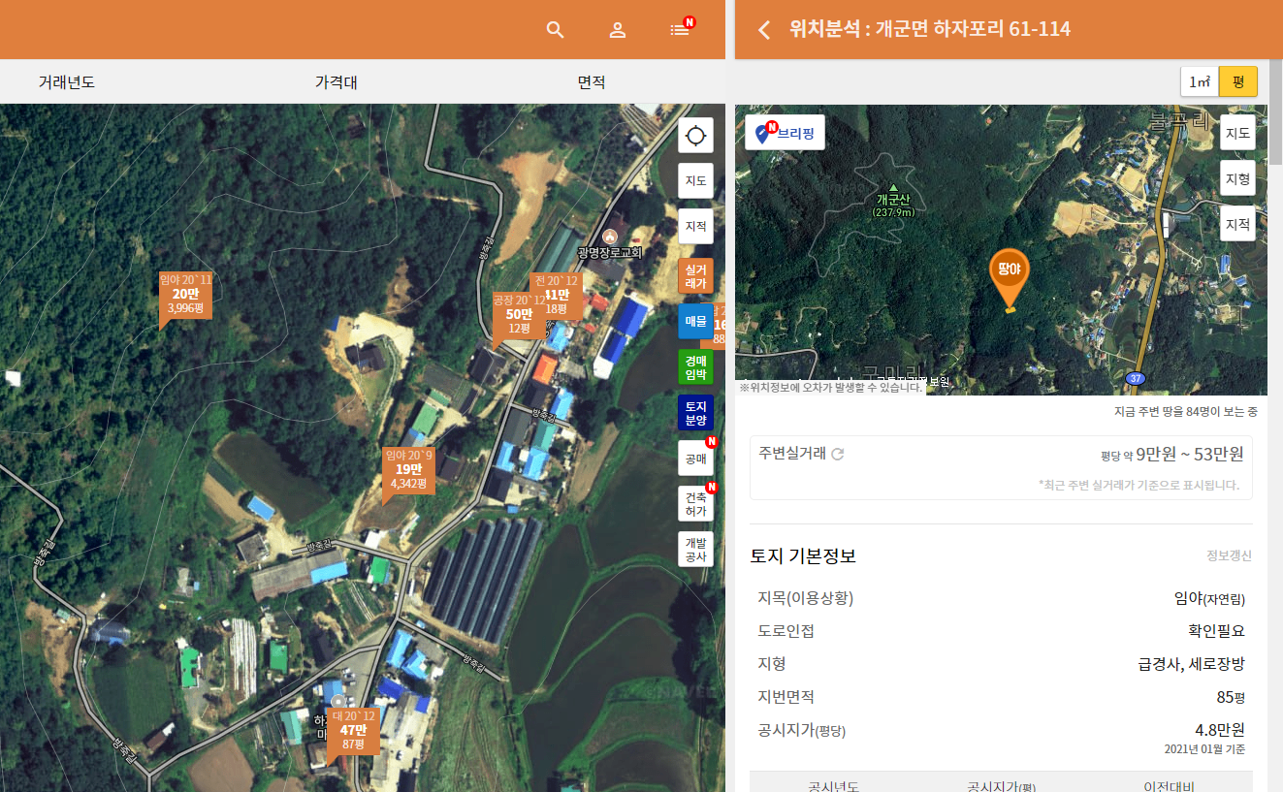Toggle 토지 분양 layer button
Screen dimensions: 1283x792
(695, 413)
